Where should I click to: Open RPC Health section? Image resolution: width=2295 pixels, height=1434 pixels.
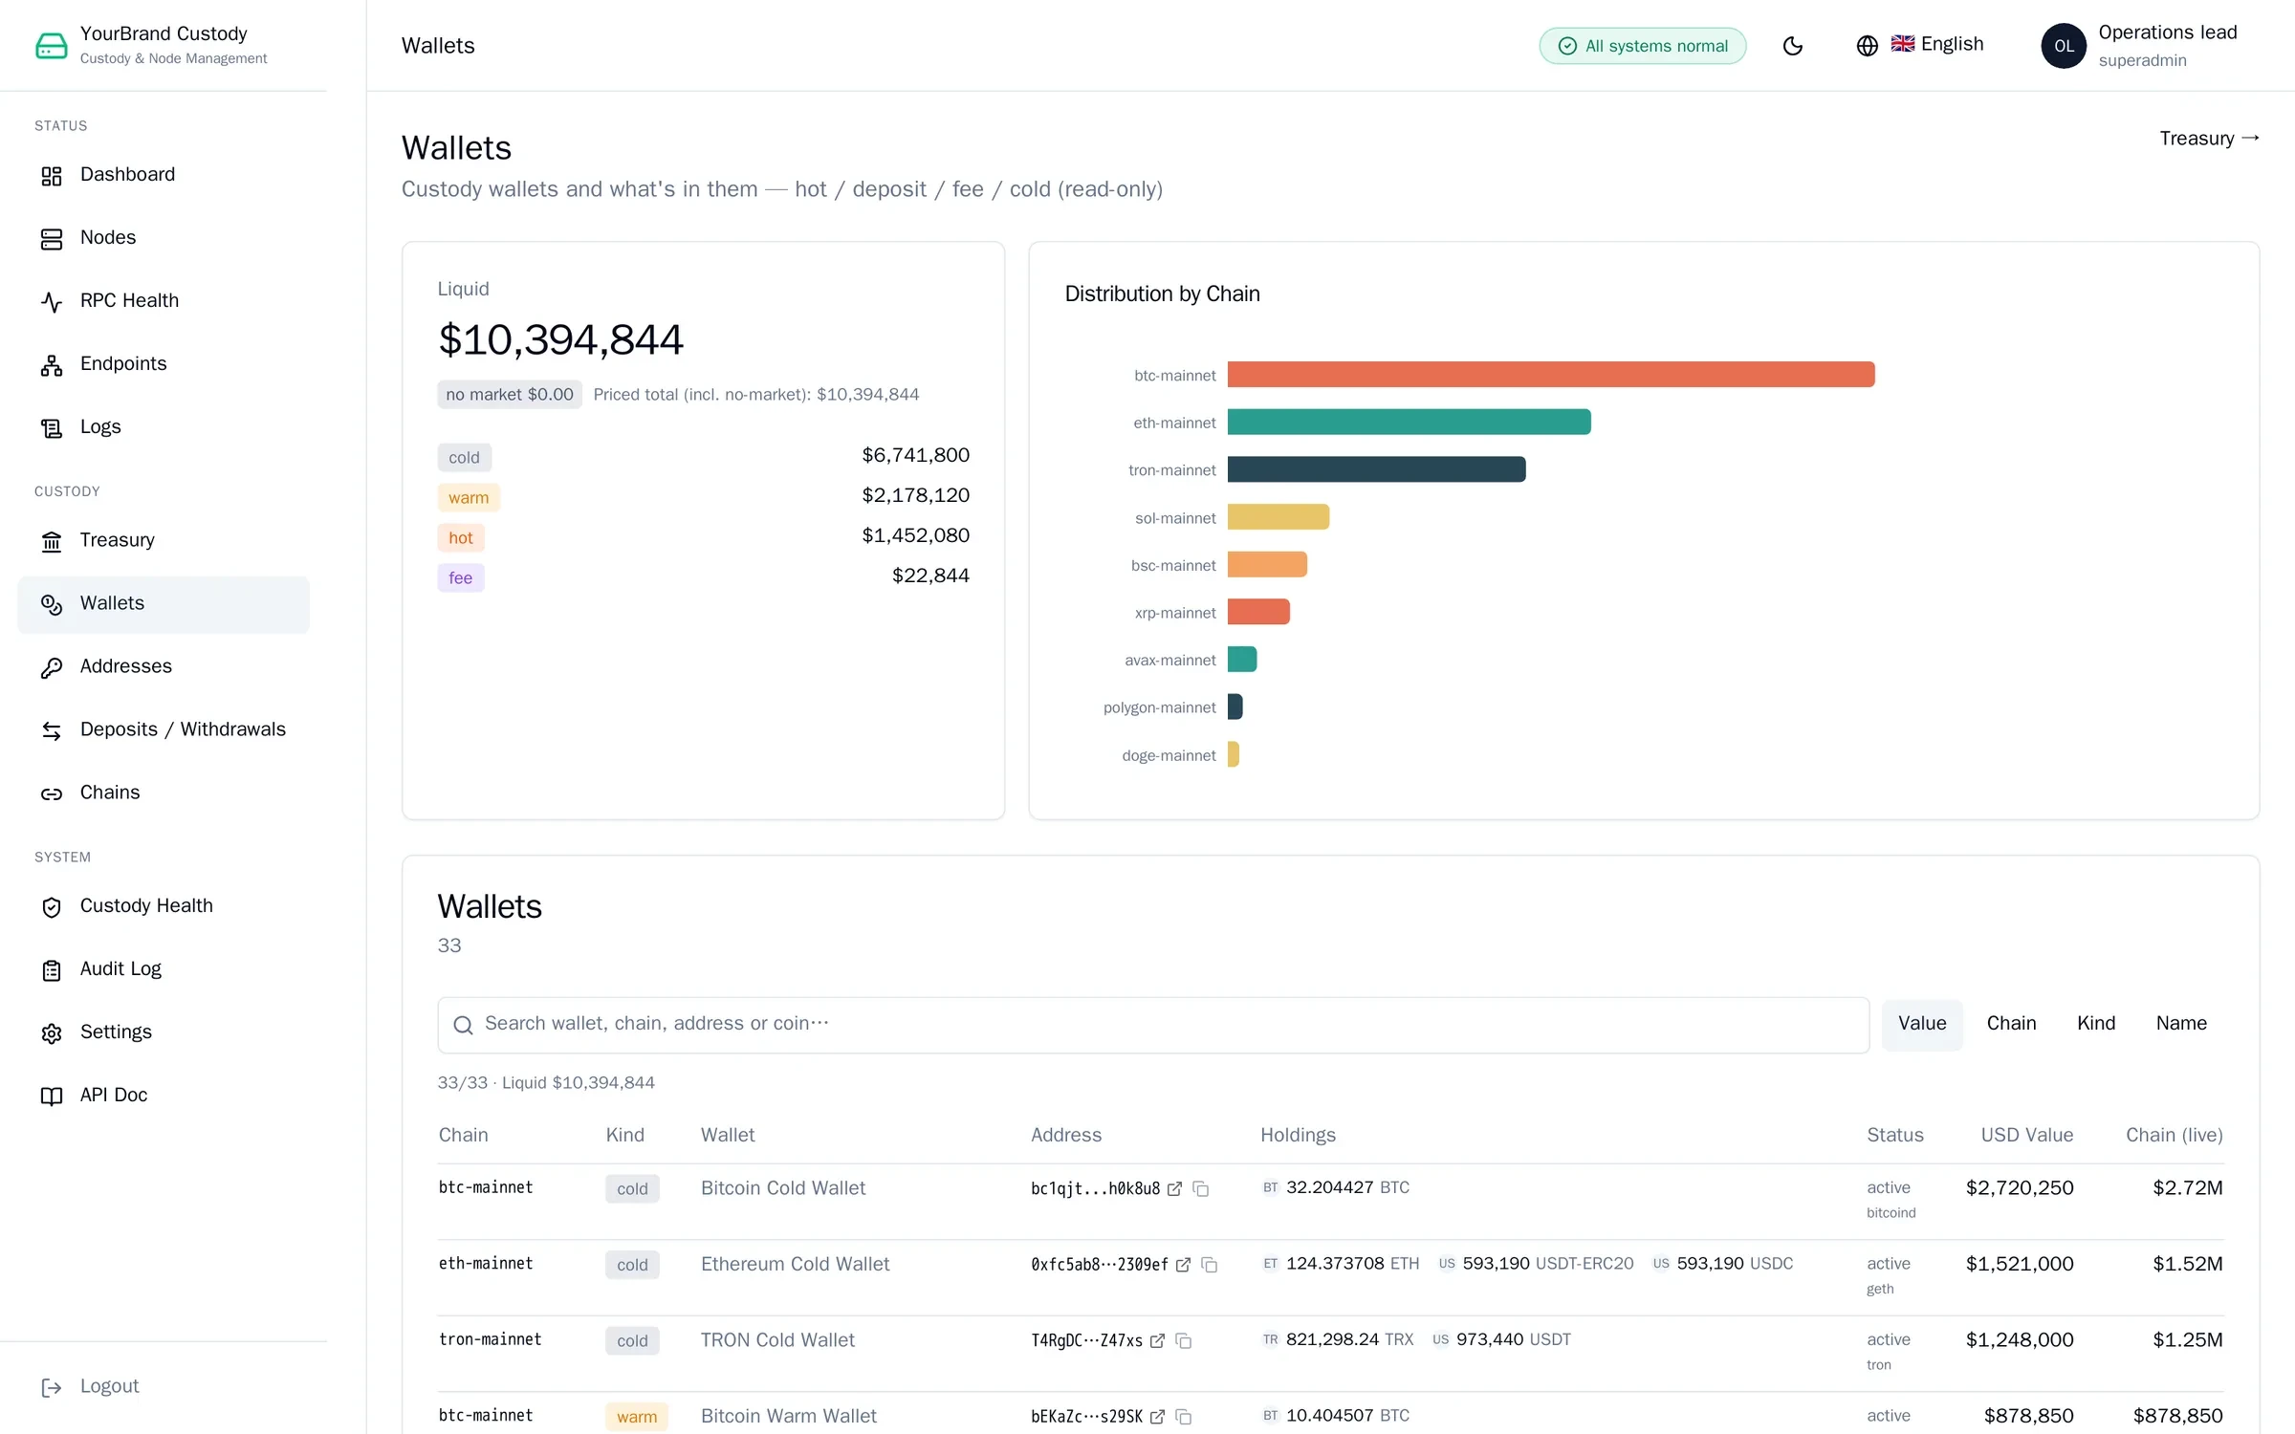point(164,301)
